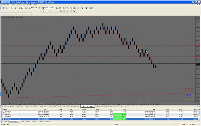Image resolution: width=201 pixels, height=126 pixels.
Task: Select the Equidistant Channel tool
Action: click(x=61, y=11)
